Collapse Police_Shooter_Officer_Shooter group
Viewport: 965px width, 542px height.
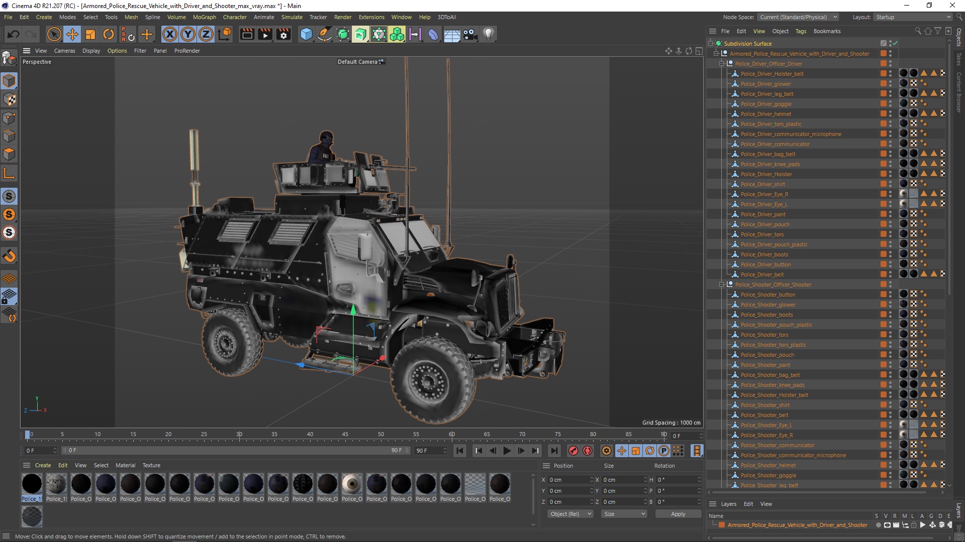[x=722, y=284]
